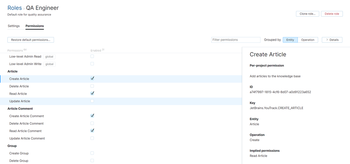Click the Operation value Create in details
Screen dimensions: 350x164
click(x=255, y=140)
